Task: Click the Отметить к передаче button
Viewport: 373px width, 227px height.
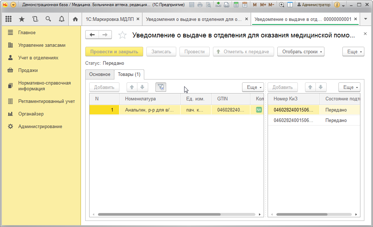Action: click(244, 52)
